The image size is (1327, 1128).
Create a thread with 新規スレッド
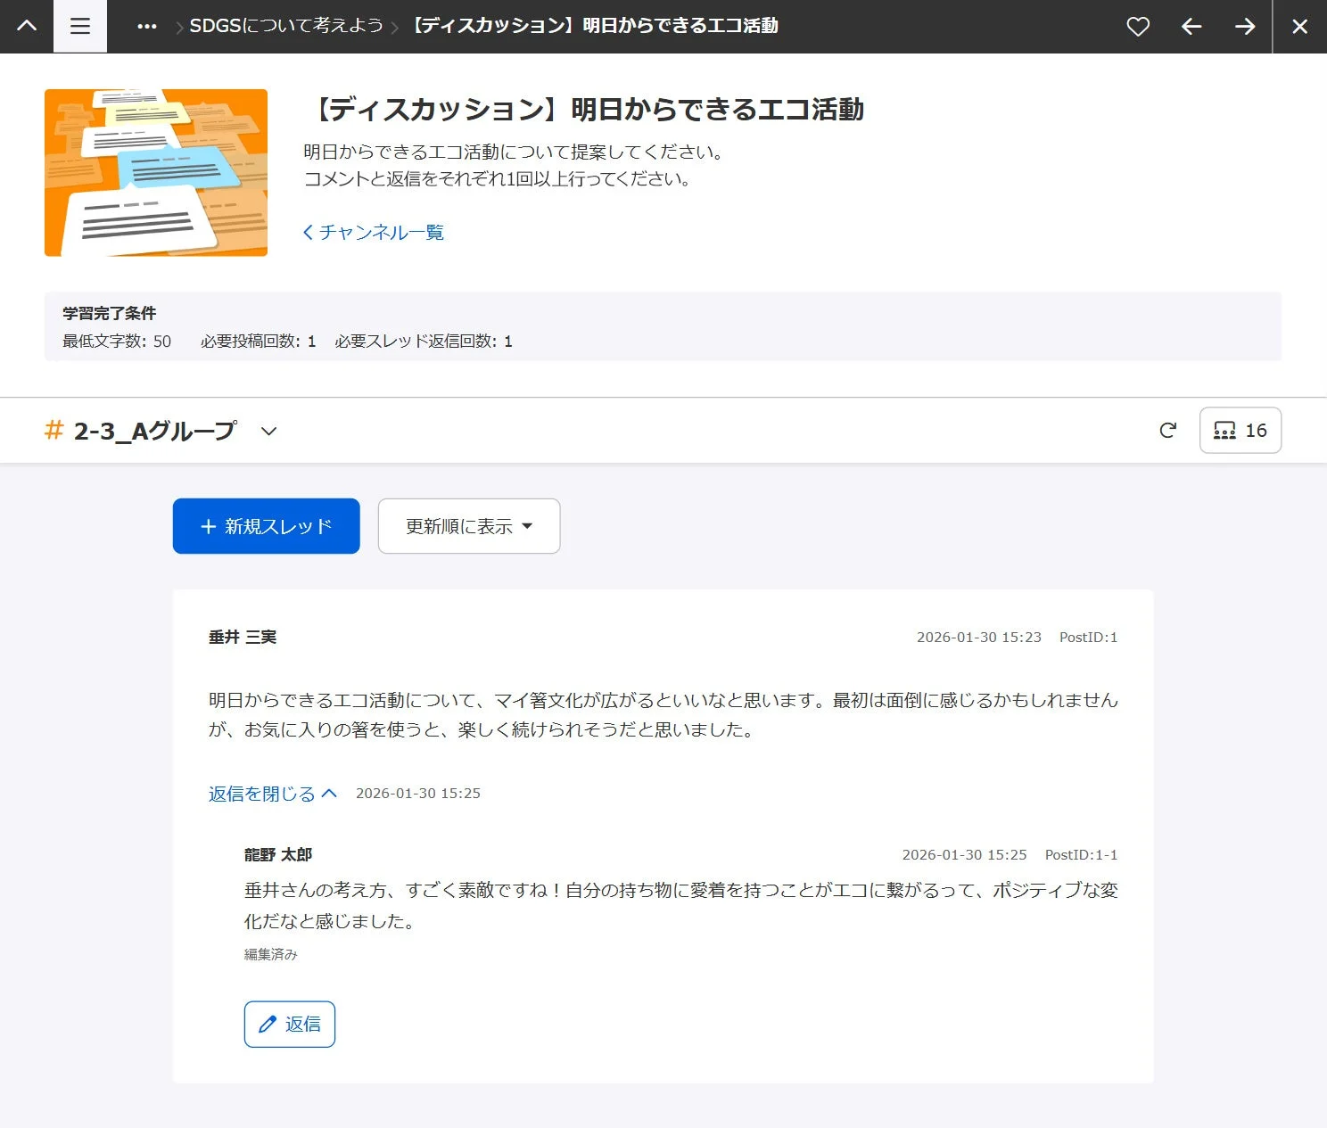point(265,526)
